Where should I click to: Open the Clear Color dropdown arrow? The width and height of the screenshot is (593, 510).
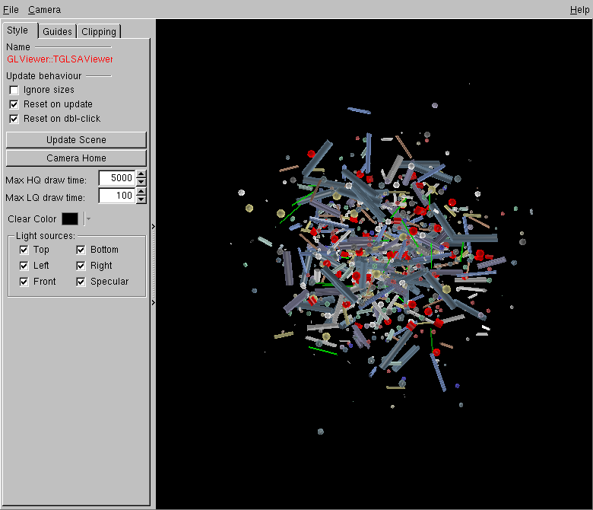click(x=88, y=219)
